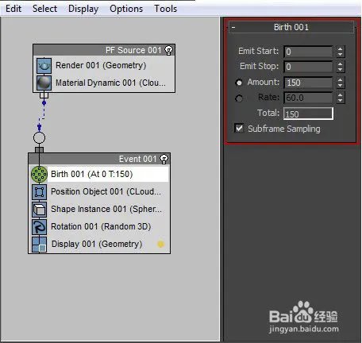This screenshot has height=343, width=362.
Task: Click the Emit Stop input field
Action: click(308, 67)
